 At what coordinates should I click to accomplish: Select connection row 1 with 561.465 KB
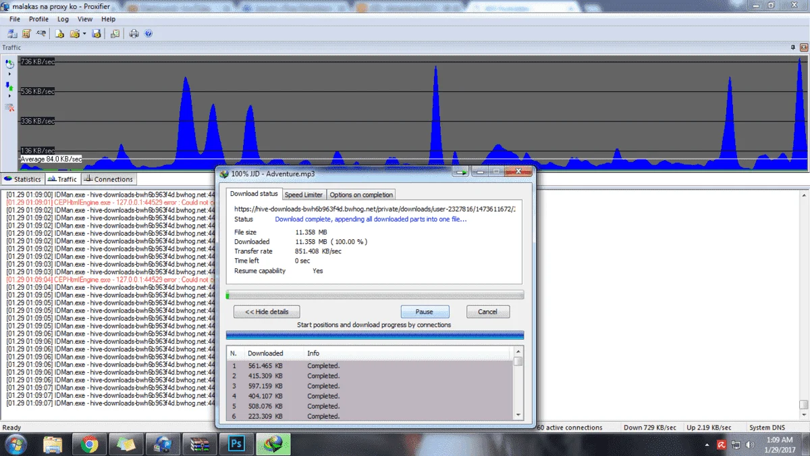click(x=370, y=365)
